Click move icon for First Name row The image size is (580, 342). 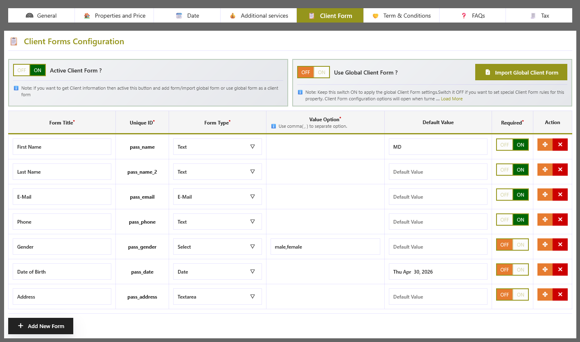(545, 145)
